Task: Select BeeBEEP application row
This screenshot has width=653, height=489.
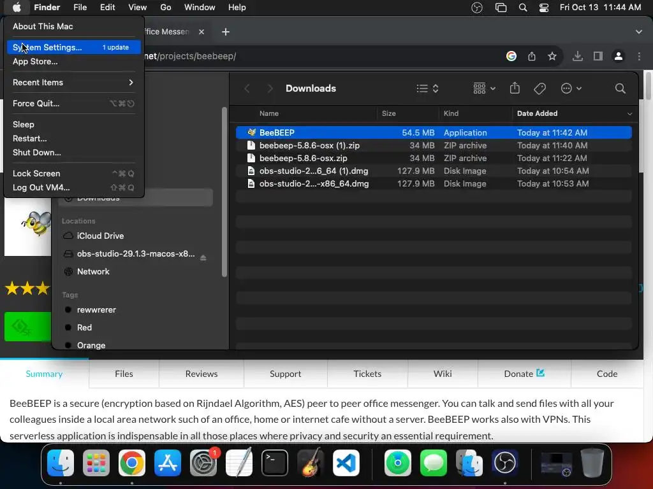Action: (434, 132)
